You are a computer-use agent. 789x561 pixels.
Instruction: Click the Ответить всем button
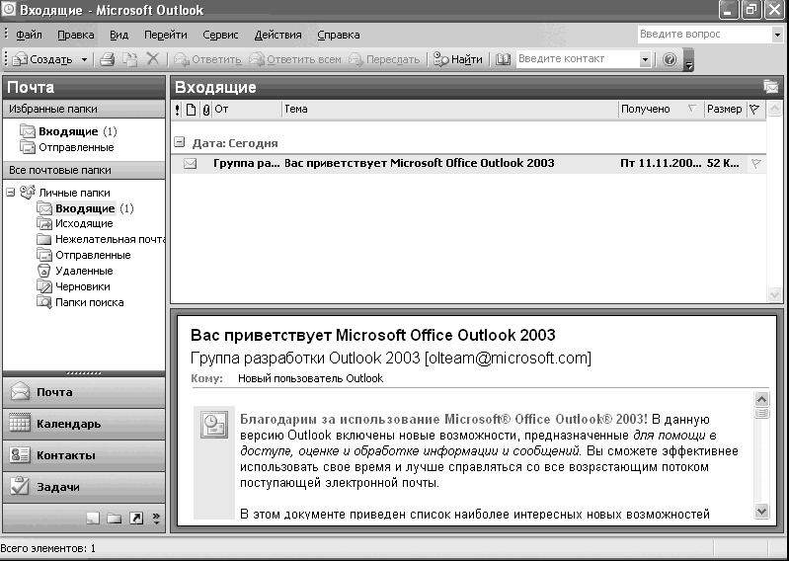[x=295, y=59]
